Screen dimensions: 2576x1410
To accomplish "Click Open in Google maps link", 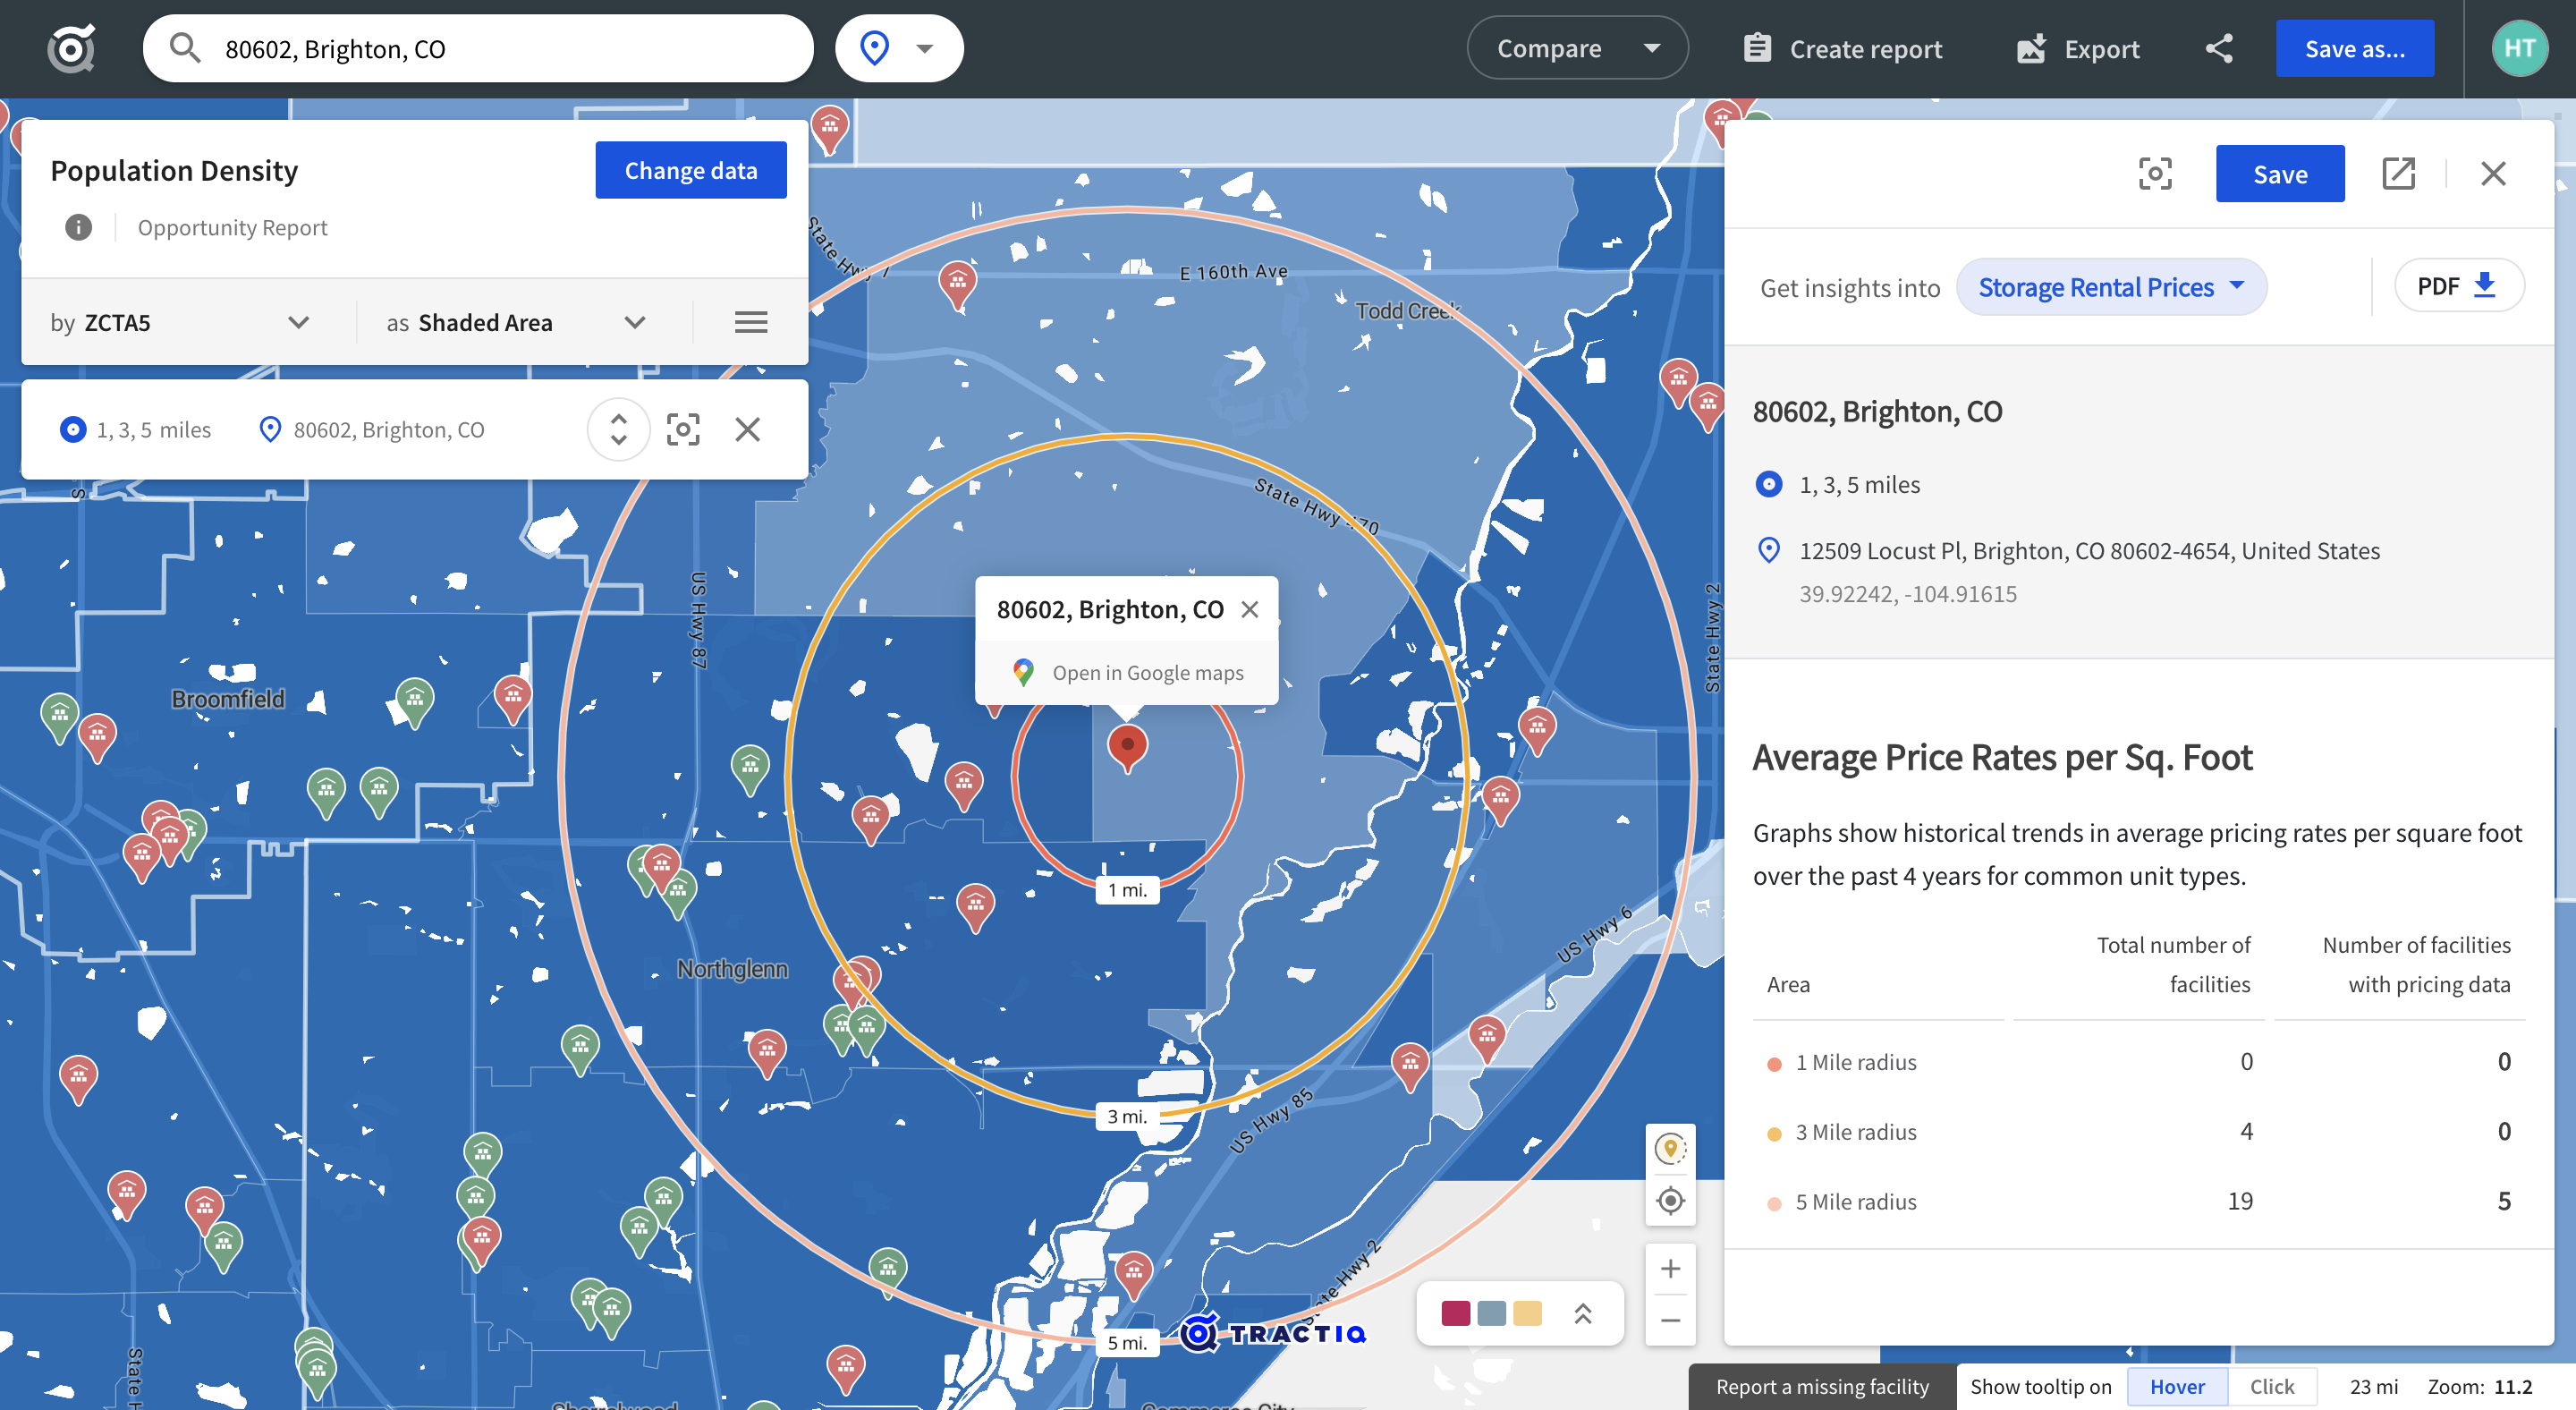I will (1146, 673).
